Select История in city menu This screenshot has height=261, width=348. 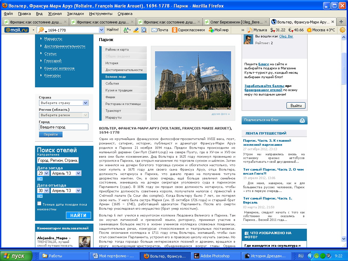124,63
